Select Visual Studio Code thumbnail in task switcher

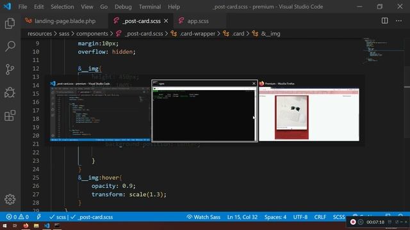point(100,111)
